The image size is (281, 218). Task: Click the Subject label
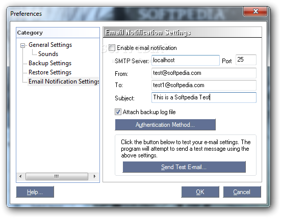point(124,98)
